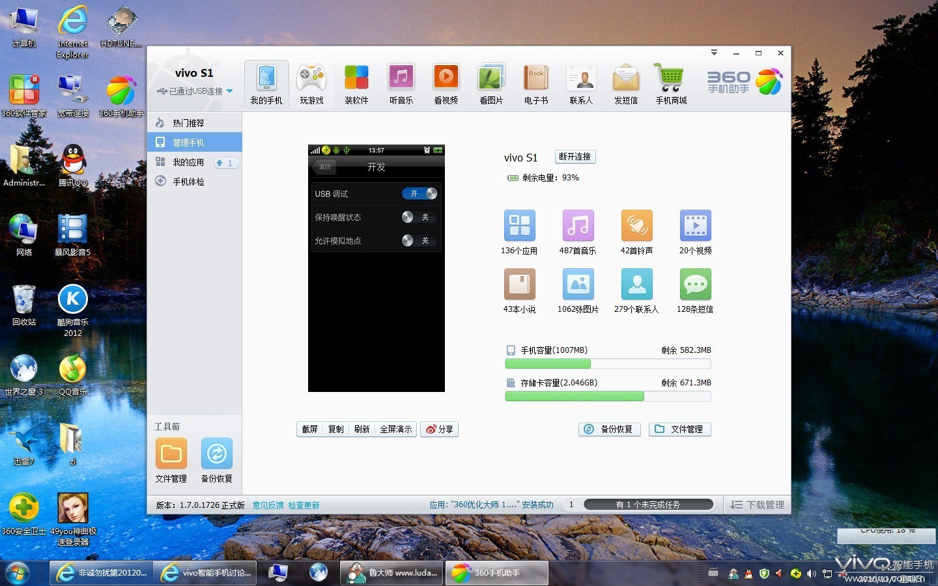Click the app update badge showing 1
Viewport: 938px width, 586px height.
click(226, 163)
